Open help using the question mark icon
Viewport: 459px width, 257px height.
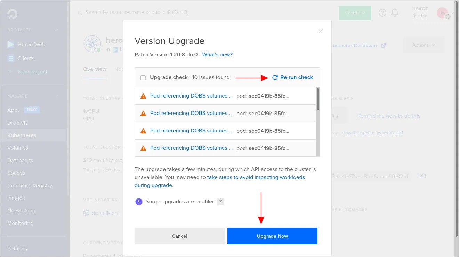pyautogui.click(x=382, y=13)
